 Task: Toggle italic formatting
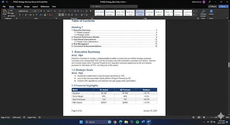click(23, 15)
